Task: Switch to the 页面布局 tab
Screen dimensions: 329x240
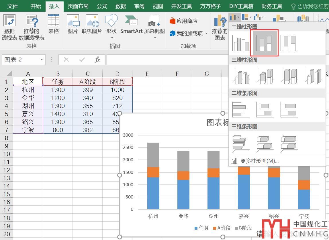Action: coord(78,6)
